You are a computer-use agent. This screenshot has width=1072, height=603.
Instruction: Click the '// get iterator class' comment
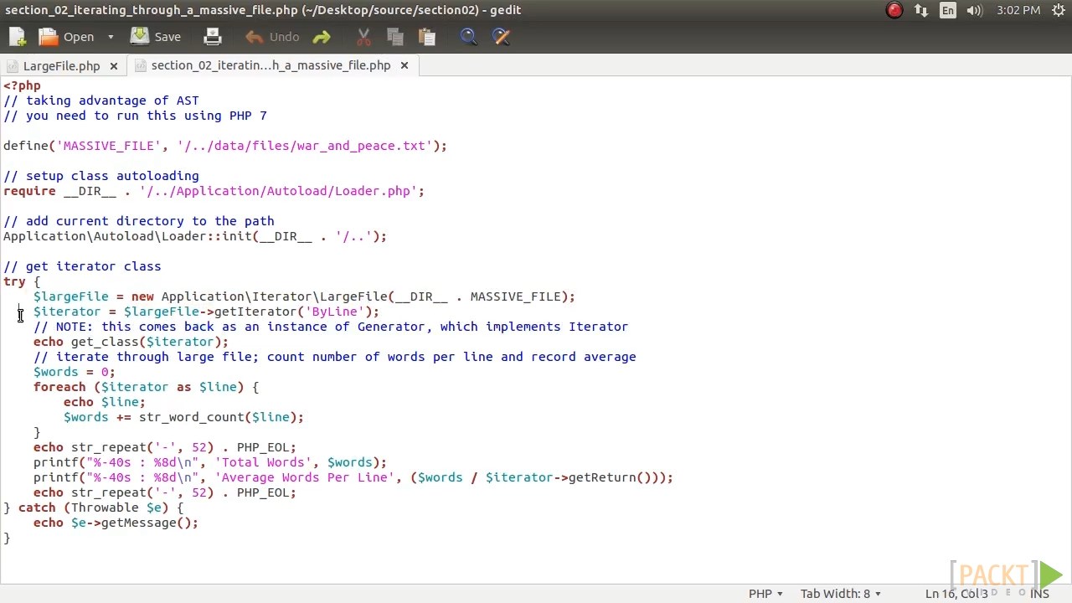82,266
